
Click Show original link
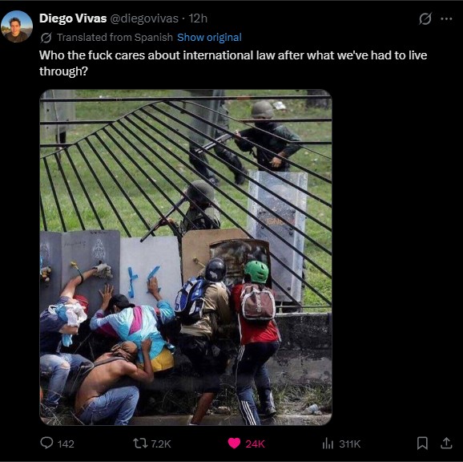(x=209, y=38)
